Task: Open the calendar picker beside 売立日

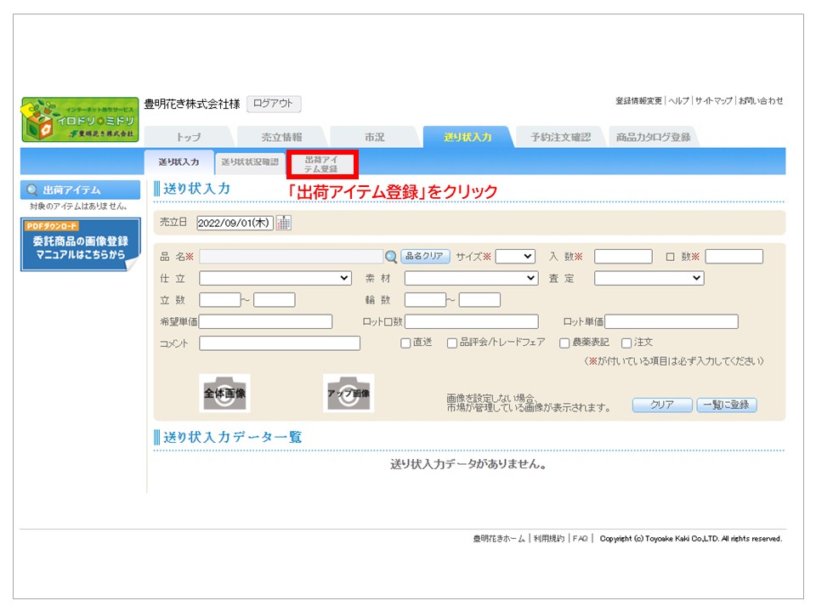Action: (284, 223)
